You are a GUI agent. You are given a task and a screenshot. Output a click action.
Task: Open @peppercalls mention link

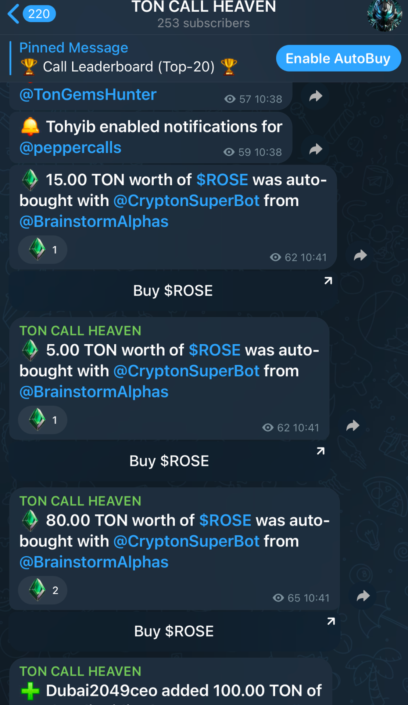[x=70, y=148]
